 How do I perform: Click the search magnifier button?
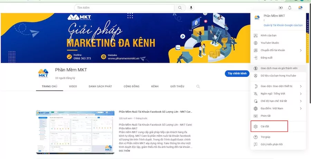pyautogui.click(x=180, y=8)
